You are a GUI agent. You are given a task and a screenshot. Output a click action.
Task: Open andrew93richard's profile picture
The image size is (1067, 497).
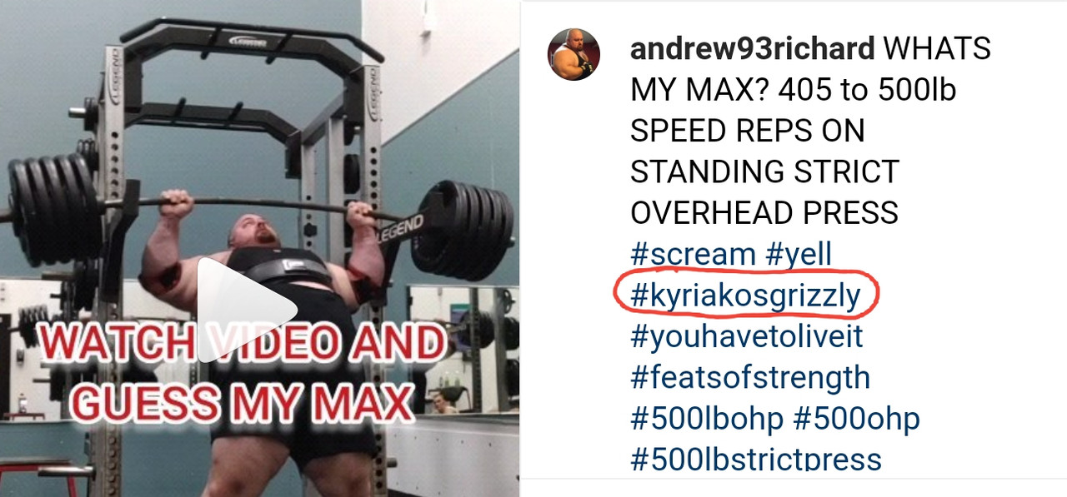click(x=574, y=54)
